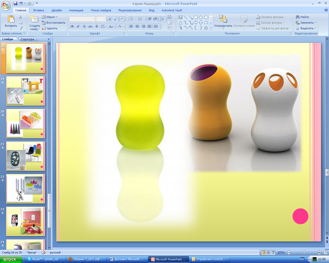This screenshot has height=263, width=329.
Task: Click the Format Painter brush icon
Action: click(x=21, y=28)
